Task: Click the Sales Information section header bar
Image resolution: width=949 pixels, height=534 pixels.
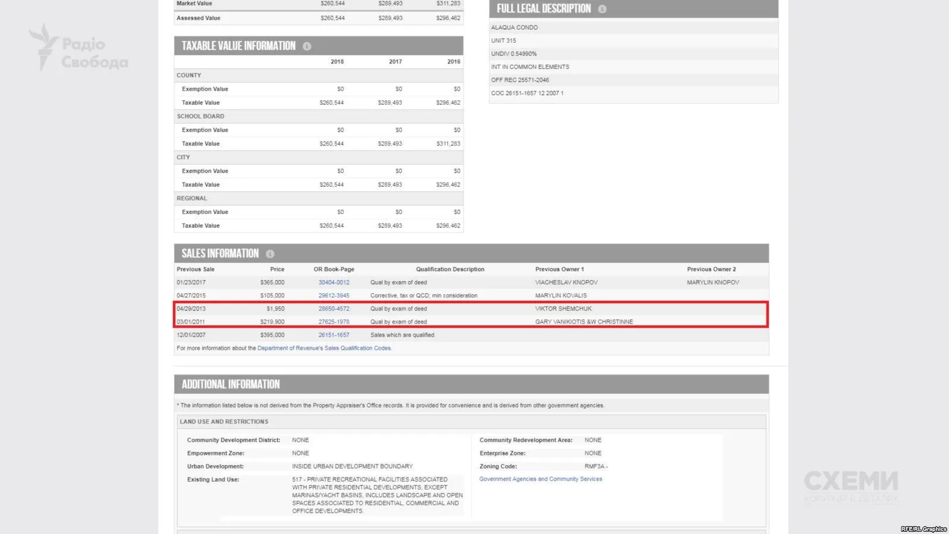Action: [x=471, y=253]
